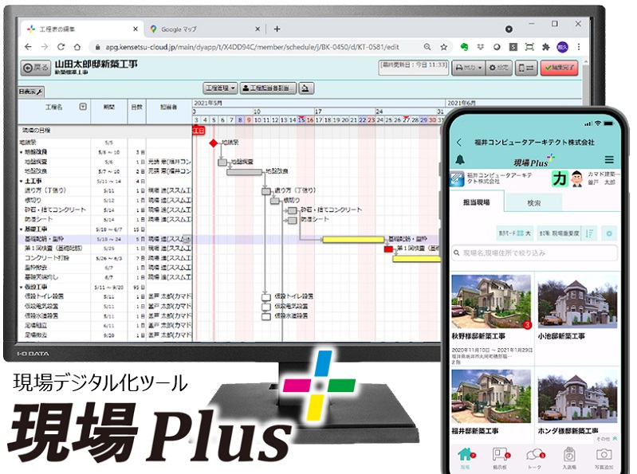Open the 工程管理 dropdown
637x474 pixels.
pos(220,88)
